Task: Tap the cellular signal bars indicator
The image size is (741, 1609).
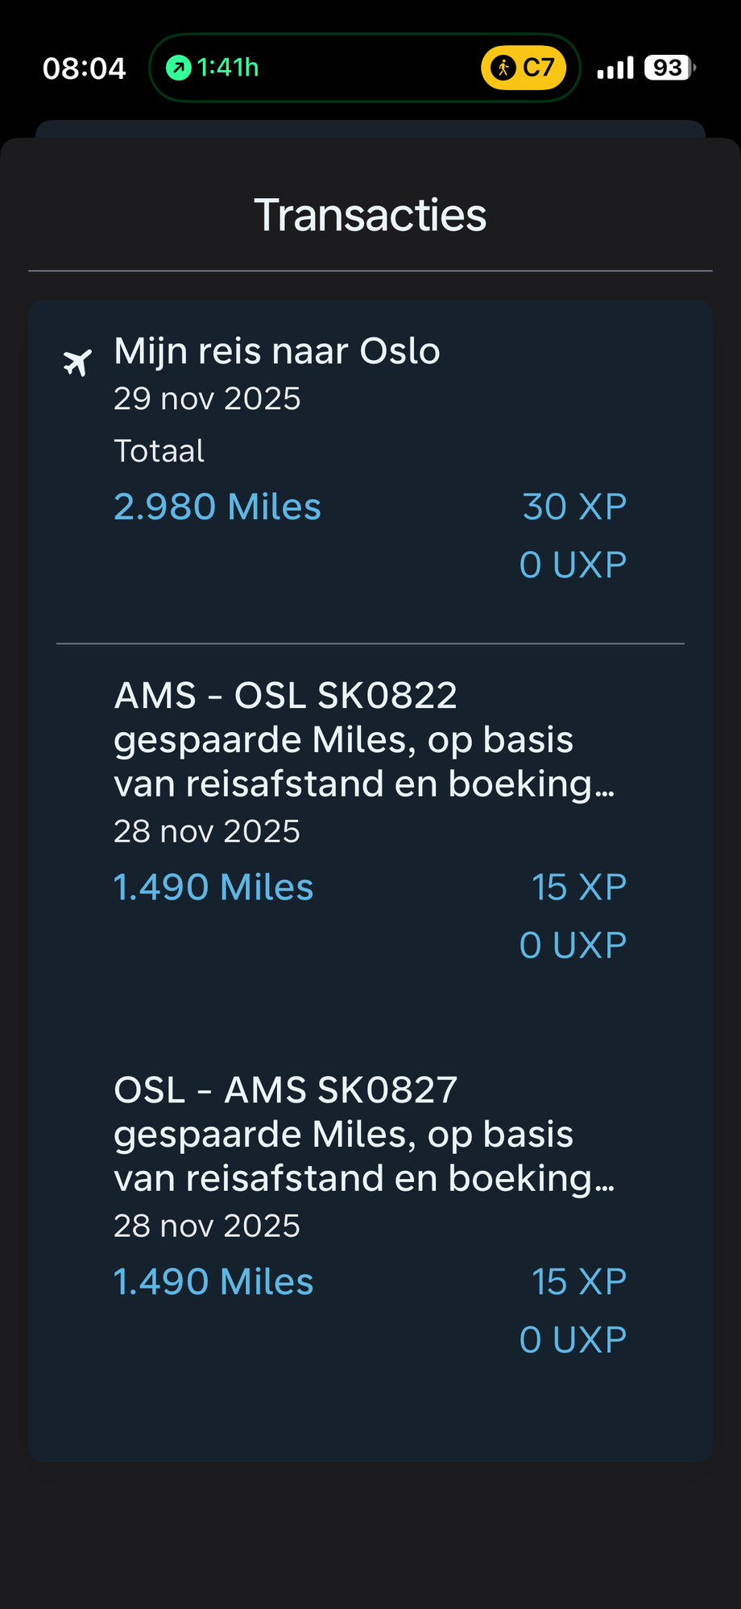Action: [x=615, y=68]
